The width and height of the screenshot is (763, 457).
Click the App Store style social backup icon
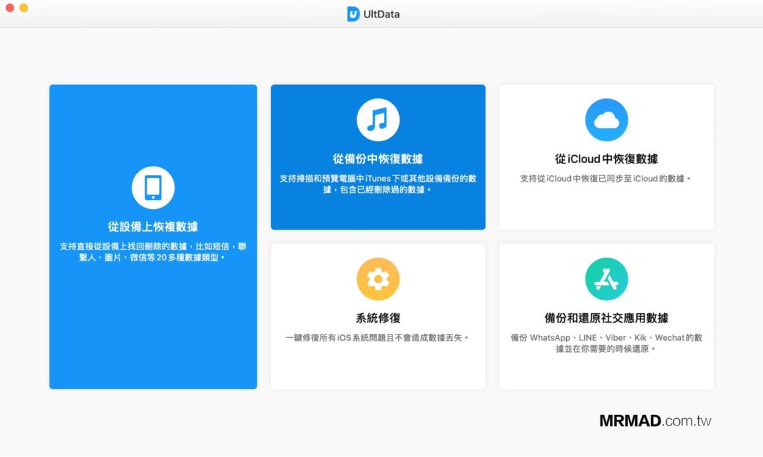(x=606, y=279)
